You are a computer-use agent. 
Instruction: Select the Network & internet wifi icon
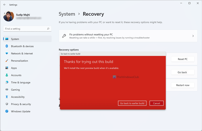(x=7, y=53)
